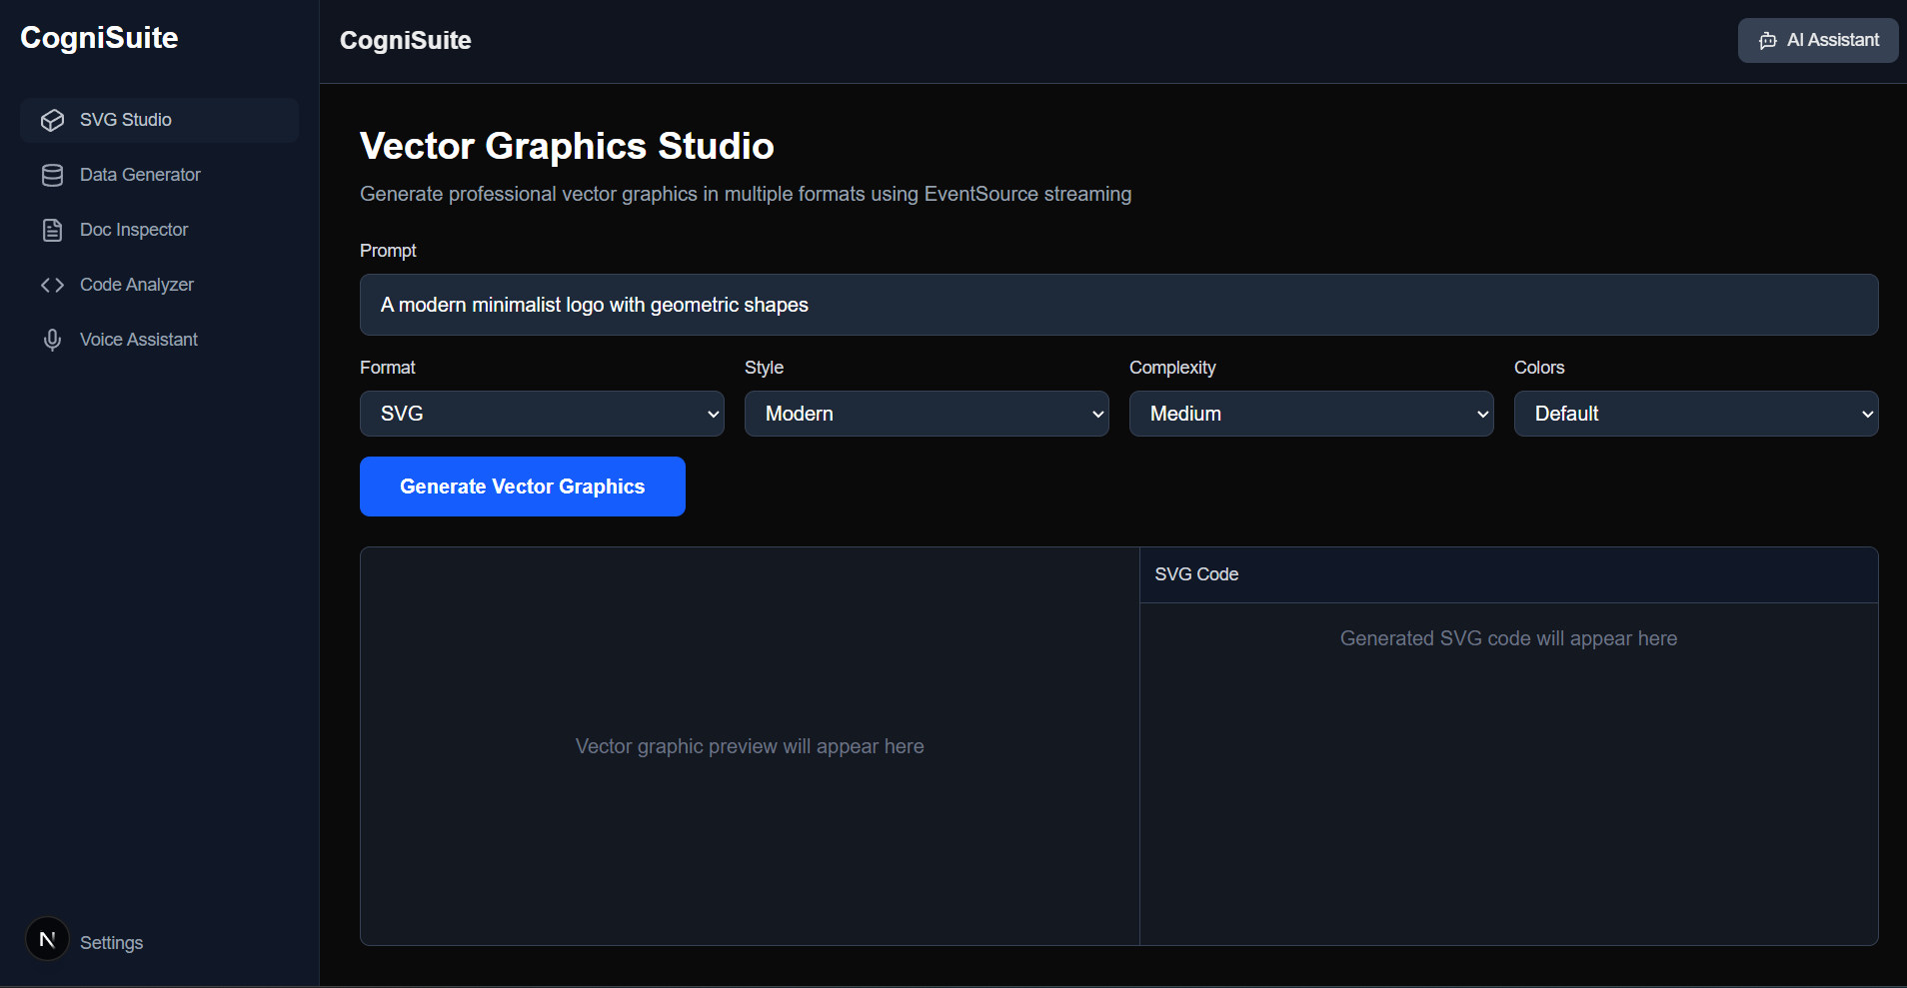Open the Complexity dropdown showing Medium
This screenshot has width=1907, height=988.
pyautogui.click(x=1311, y=414)
